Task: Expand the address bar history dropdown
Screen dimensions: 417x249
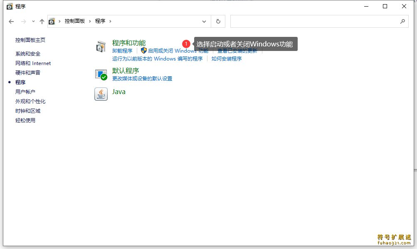Action: click(204, 21)
